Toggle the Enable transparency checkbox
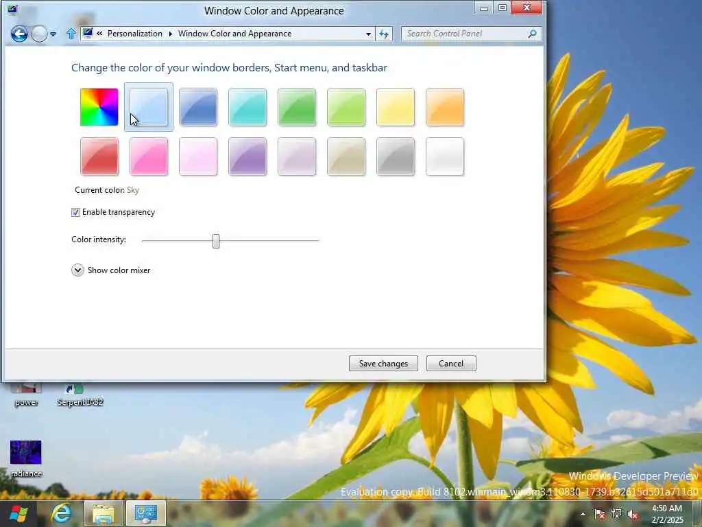Screen dimensions: 702x527 (75, 213)
